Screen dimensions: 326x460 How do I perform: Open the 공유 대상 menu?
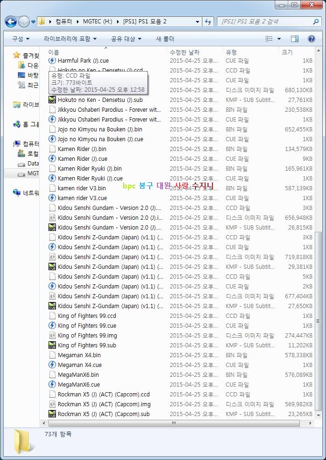(126, 39)
